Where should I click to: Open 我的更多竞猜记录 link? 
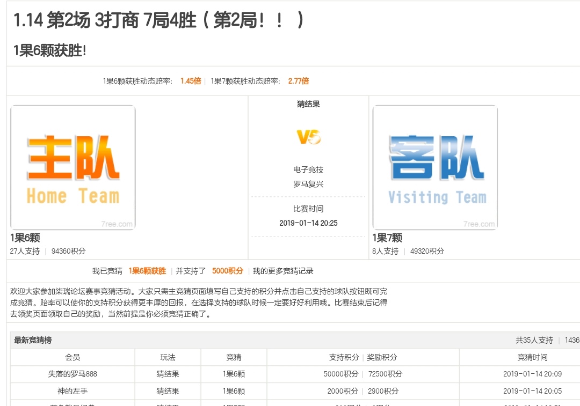coord(283,271)
